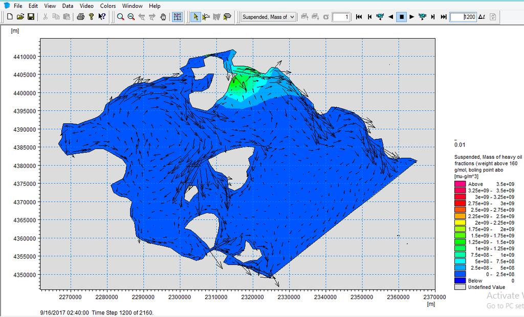The height and width of the screenshot is (317, 524).
Task: Jump to last time step
Action: 444,17
